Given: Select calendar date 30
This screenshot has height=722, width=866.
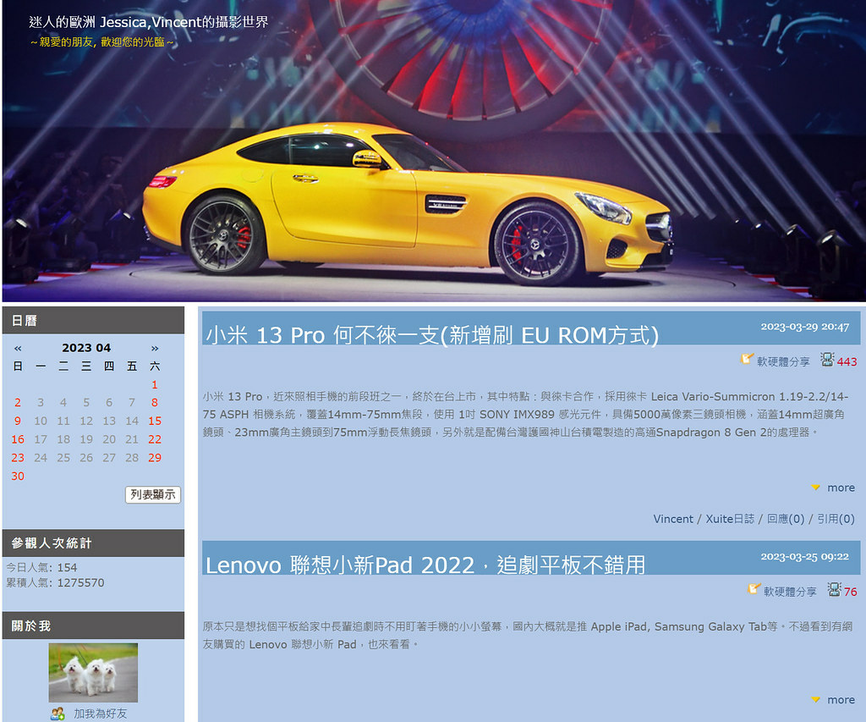Looking at the screenshot, I should [18, 476].
